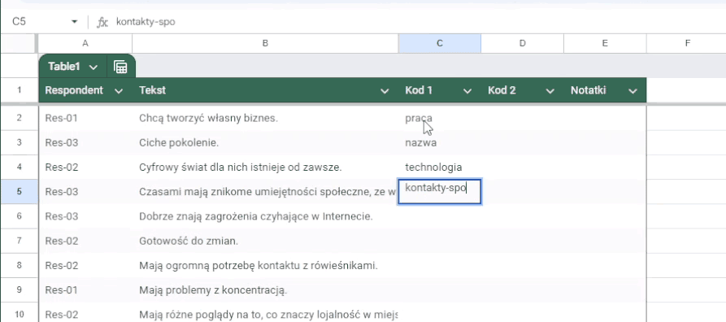
Task: Select row 3 header
Action: [19, 142]
